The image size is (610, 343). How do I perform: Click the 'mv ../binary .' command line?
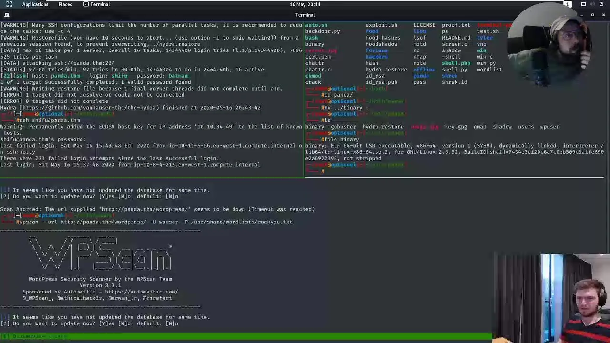coord(346,108)
